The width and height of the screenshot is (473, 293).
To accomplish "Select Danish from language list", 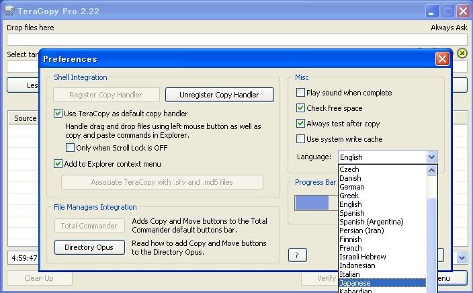I will tap(382, 178).
